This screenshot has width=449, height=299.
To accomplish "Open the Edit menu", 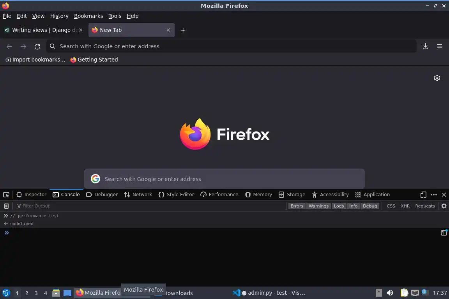I will (x=22, y=16).
